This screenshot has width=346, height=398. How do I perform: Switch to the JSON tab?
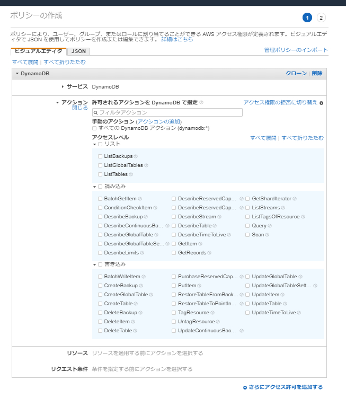point(78,51)
